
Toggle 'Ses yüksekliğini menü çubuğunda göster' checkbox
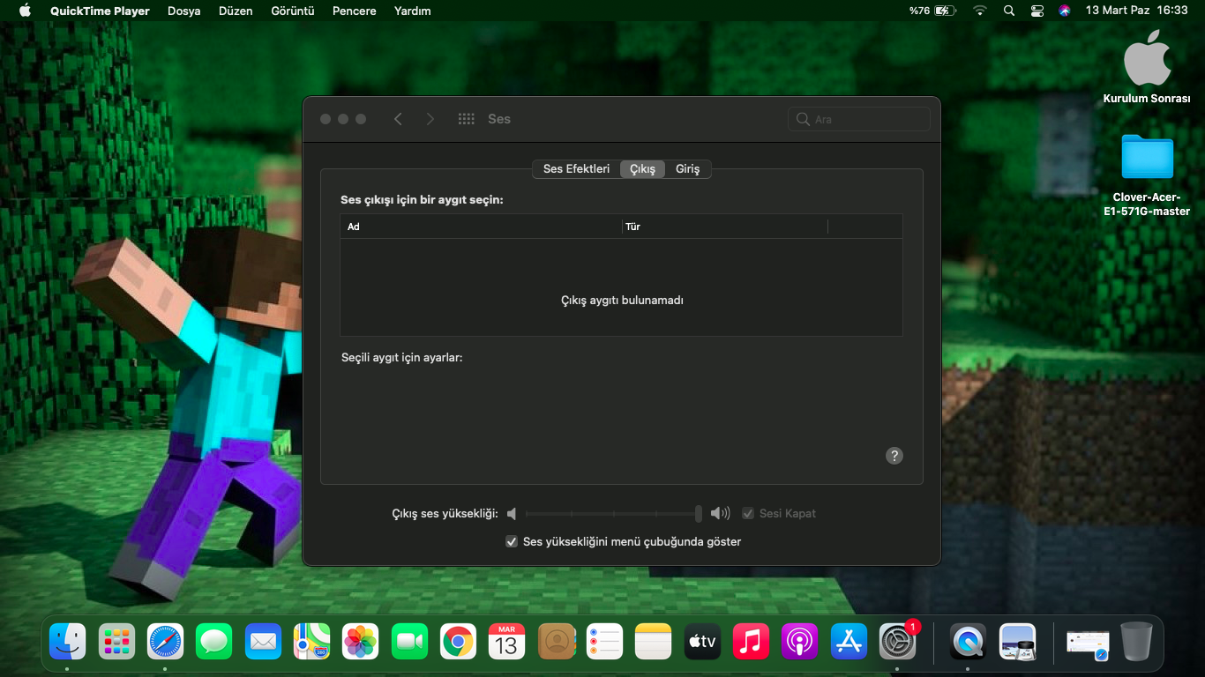[x=512, y=541]
